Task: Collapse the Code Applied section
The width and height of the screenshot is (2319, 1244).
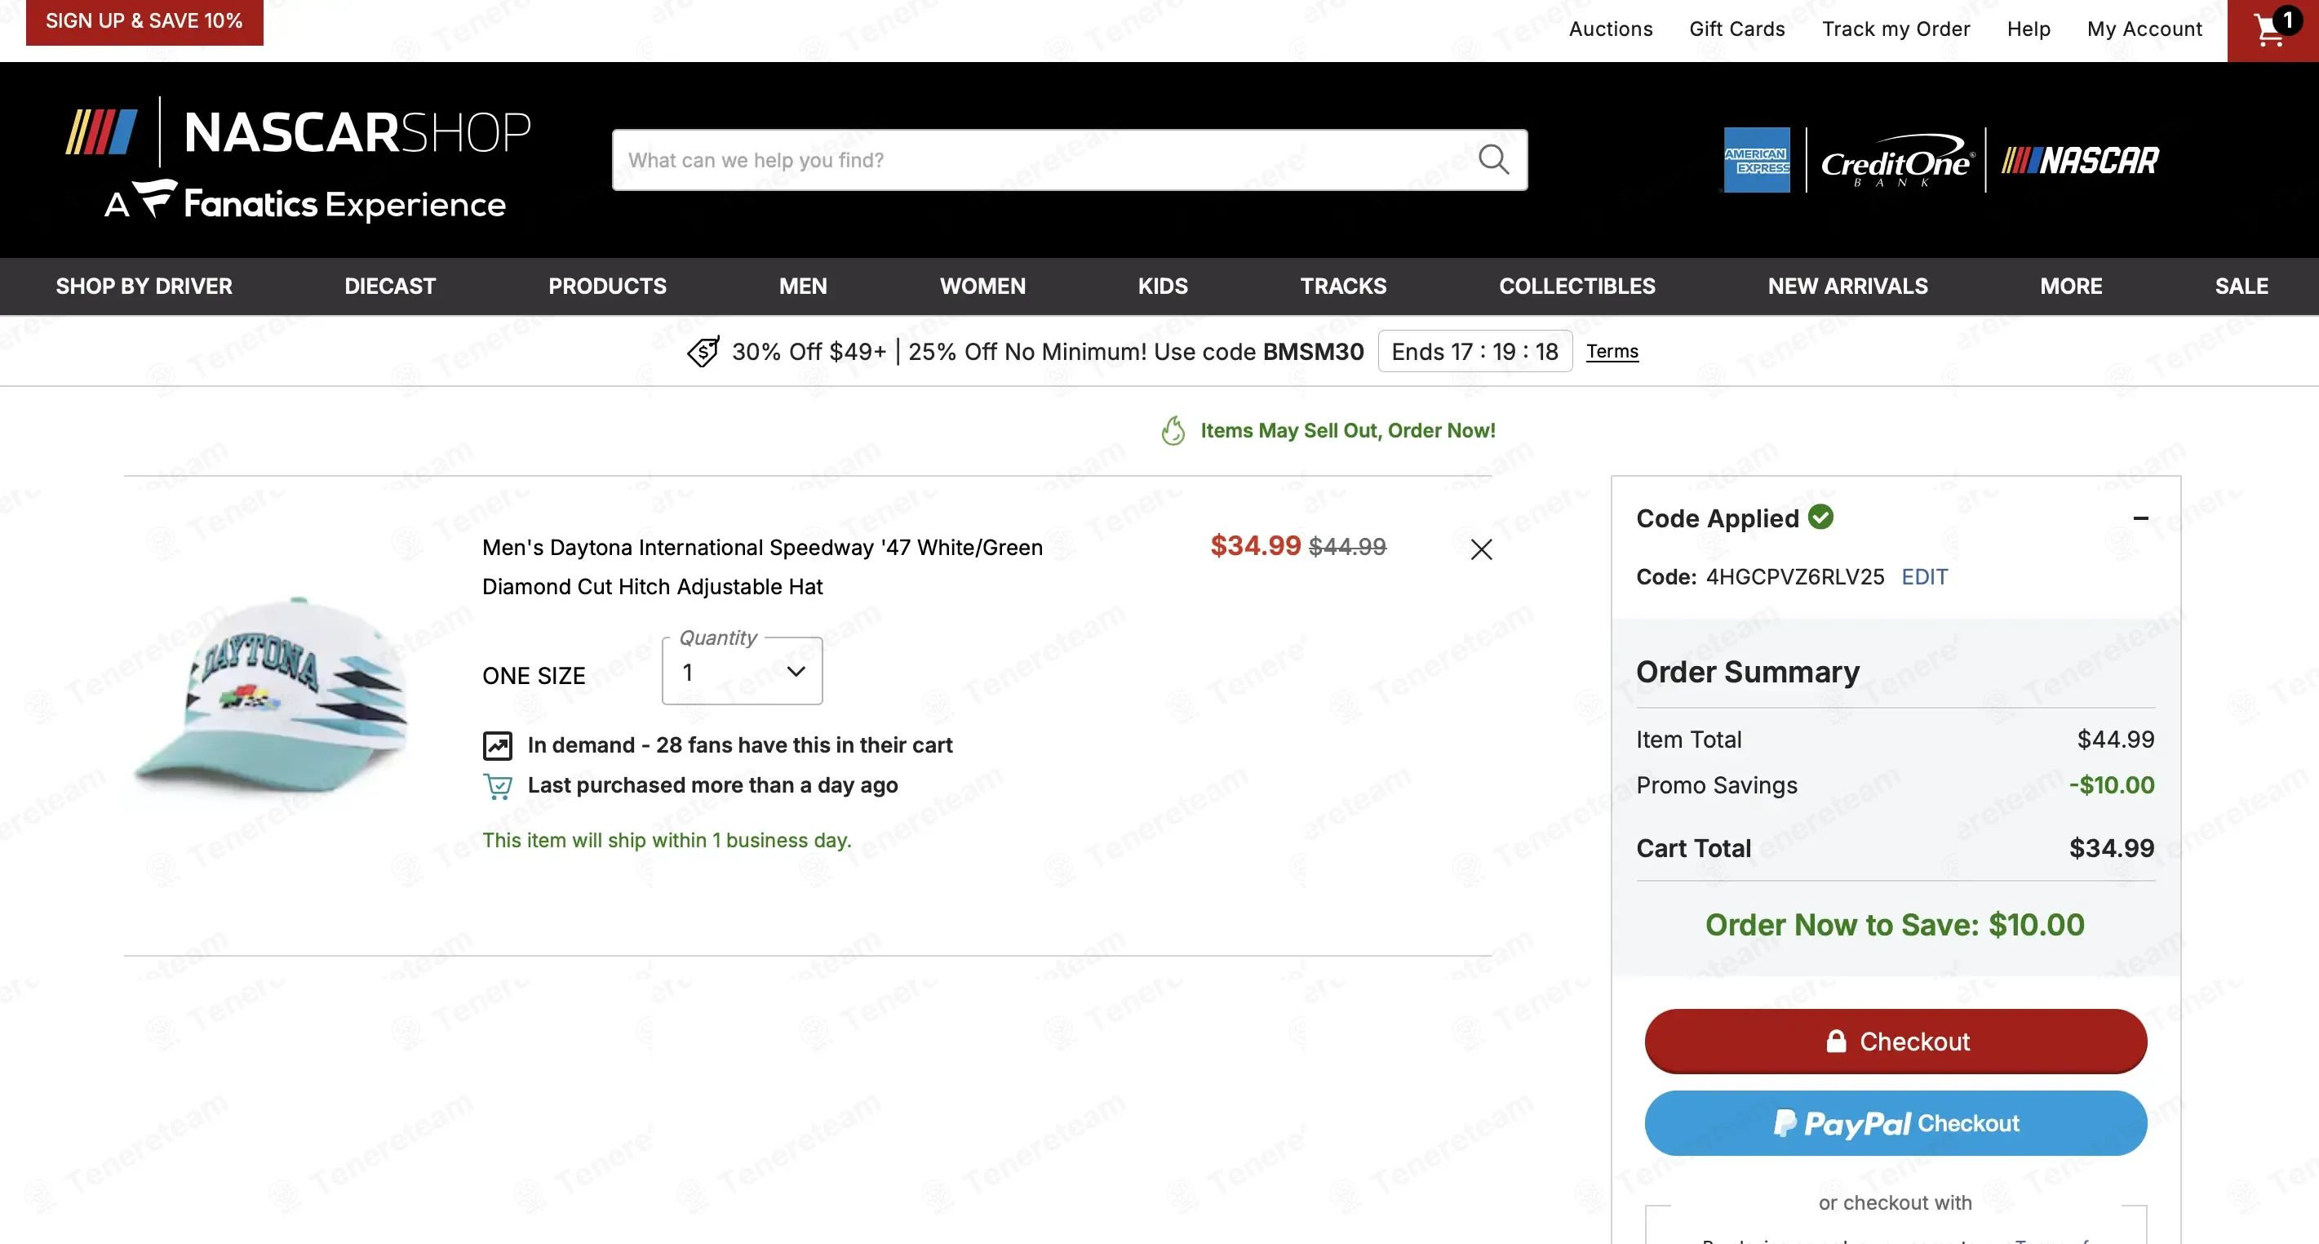Action: [x=2141, y=518]
